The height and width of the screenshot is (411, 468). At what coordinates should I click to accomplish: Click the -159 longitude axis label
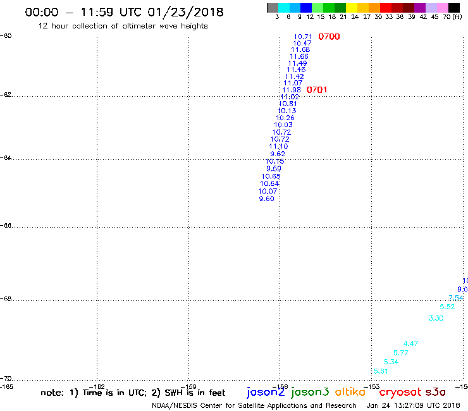(x=188, y=387)
